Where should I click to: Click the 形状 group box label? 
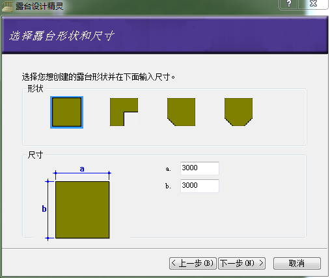pos(35,88)
